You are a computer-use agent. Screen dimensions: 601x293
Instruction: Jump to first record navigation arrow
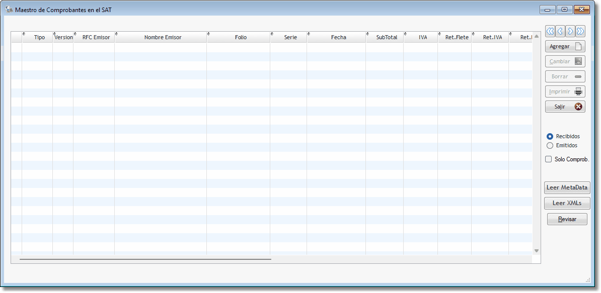pyautogui.click(x=550, y=31)
